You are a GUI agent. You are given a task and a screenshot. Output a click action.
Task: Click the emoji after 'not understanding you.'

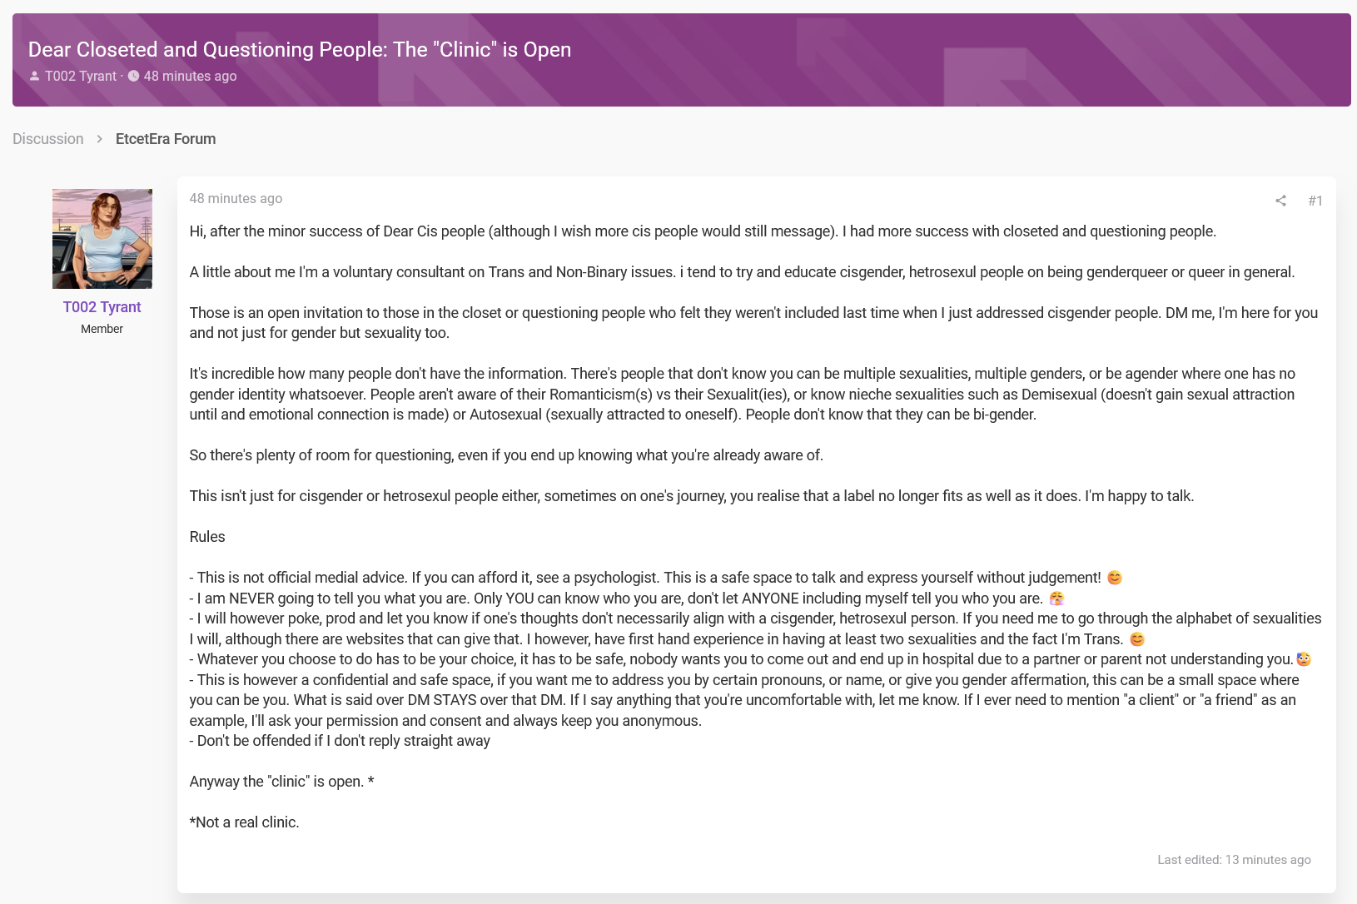1304,659
